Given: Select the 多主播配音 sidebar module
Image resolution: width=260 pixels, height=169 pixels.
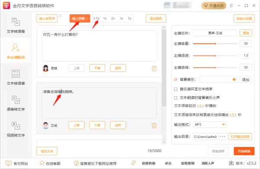Looking at the screenshot, I should pyautogui.click(x=16, y=51).
